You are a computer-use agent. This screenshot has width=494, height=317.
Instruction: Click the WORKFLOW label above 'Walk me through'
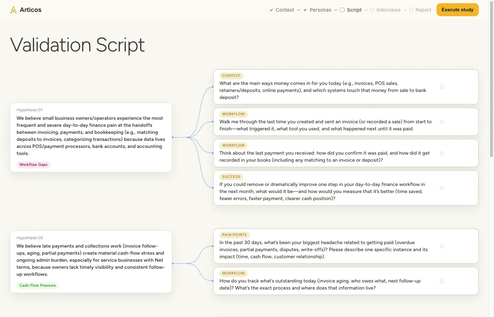(x=234, y=114)
